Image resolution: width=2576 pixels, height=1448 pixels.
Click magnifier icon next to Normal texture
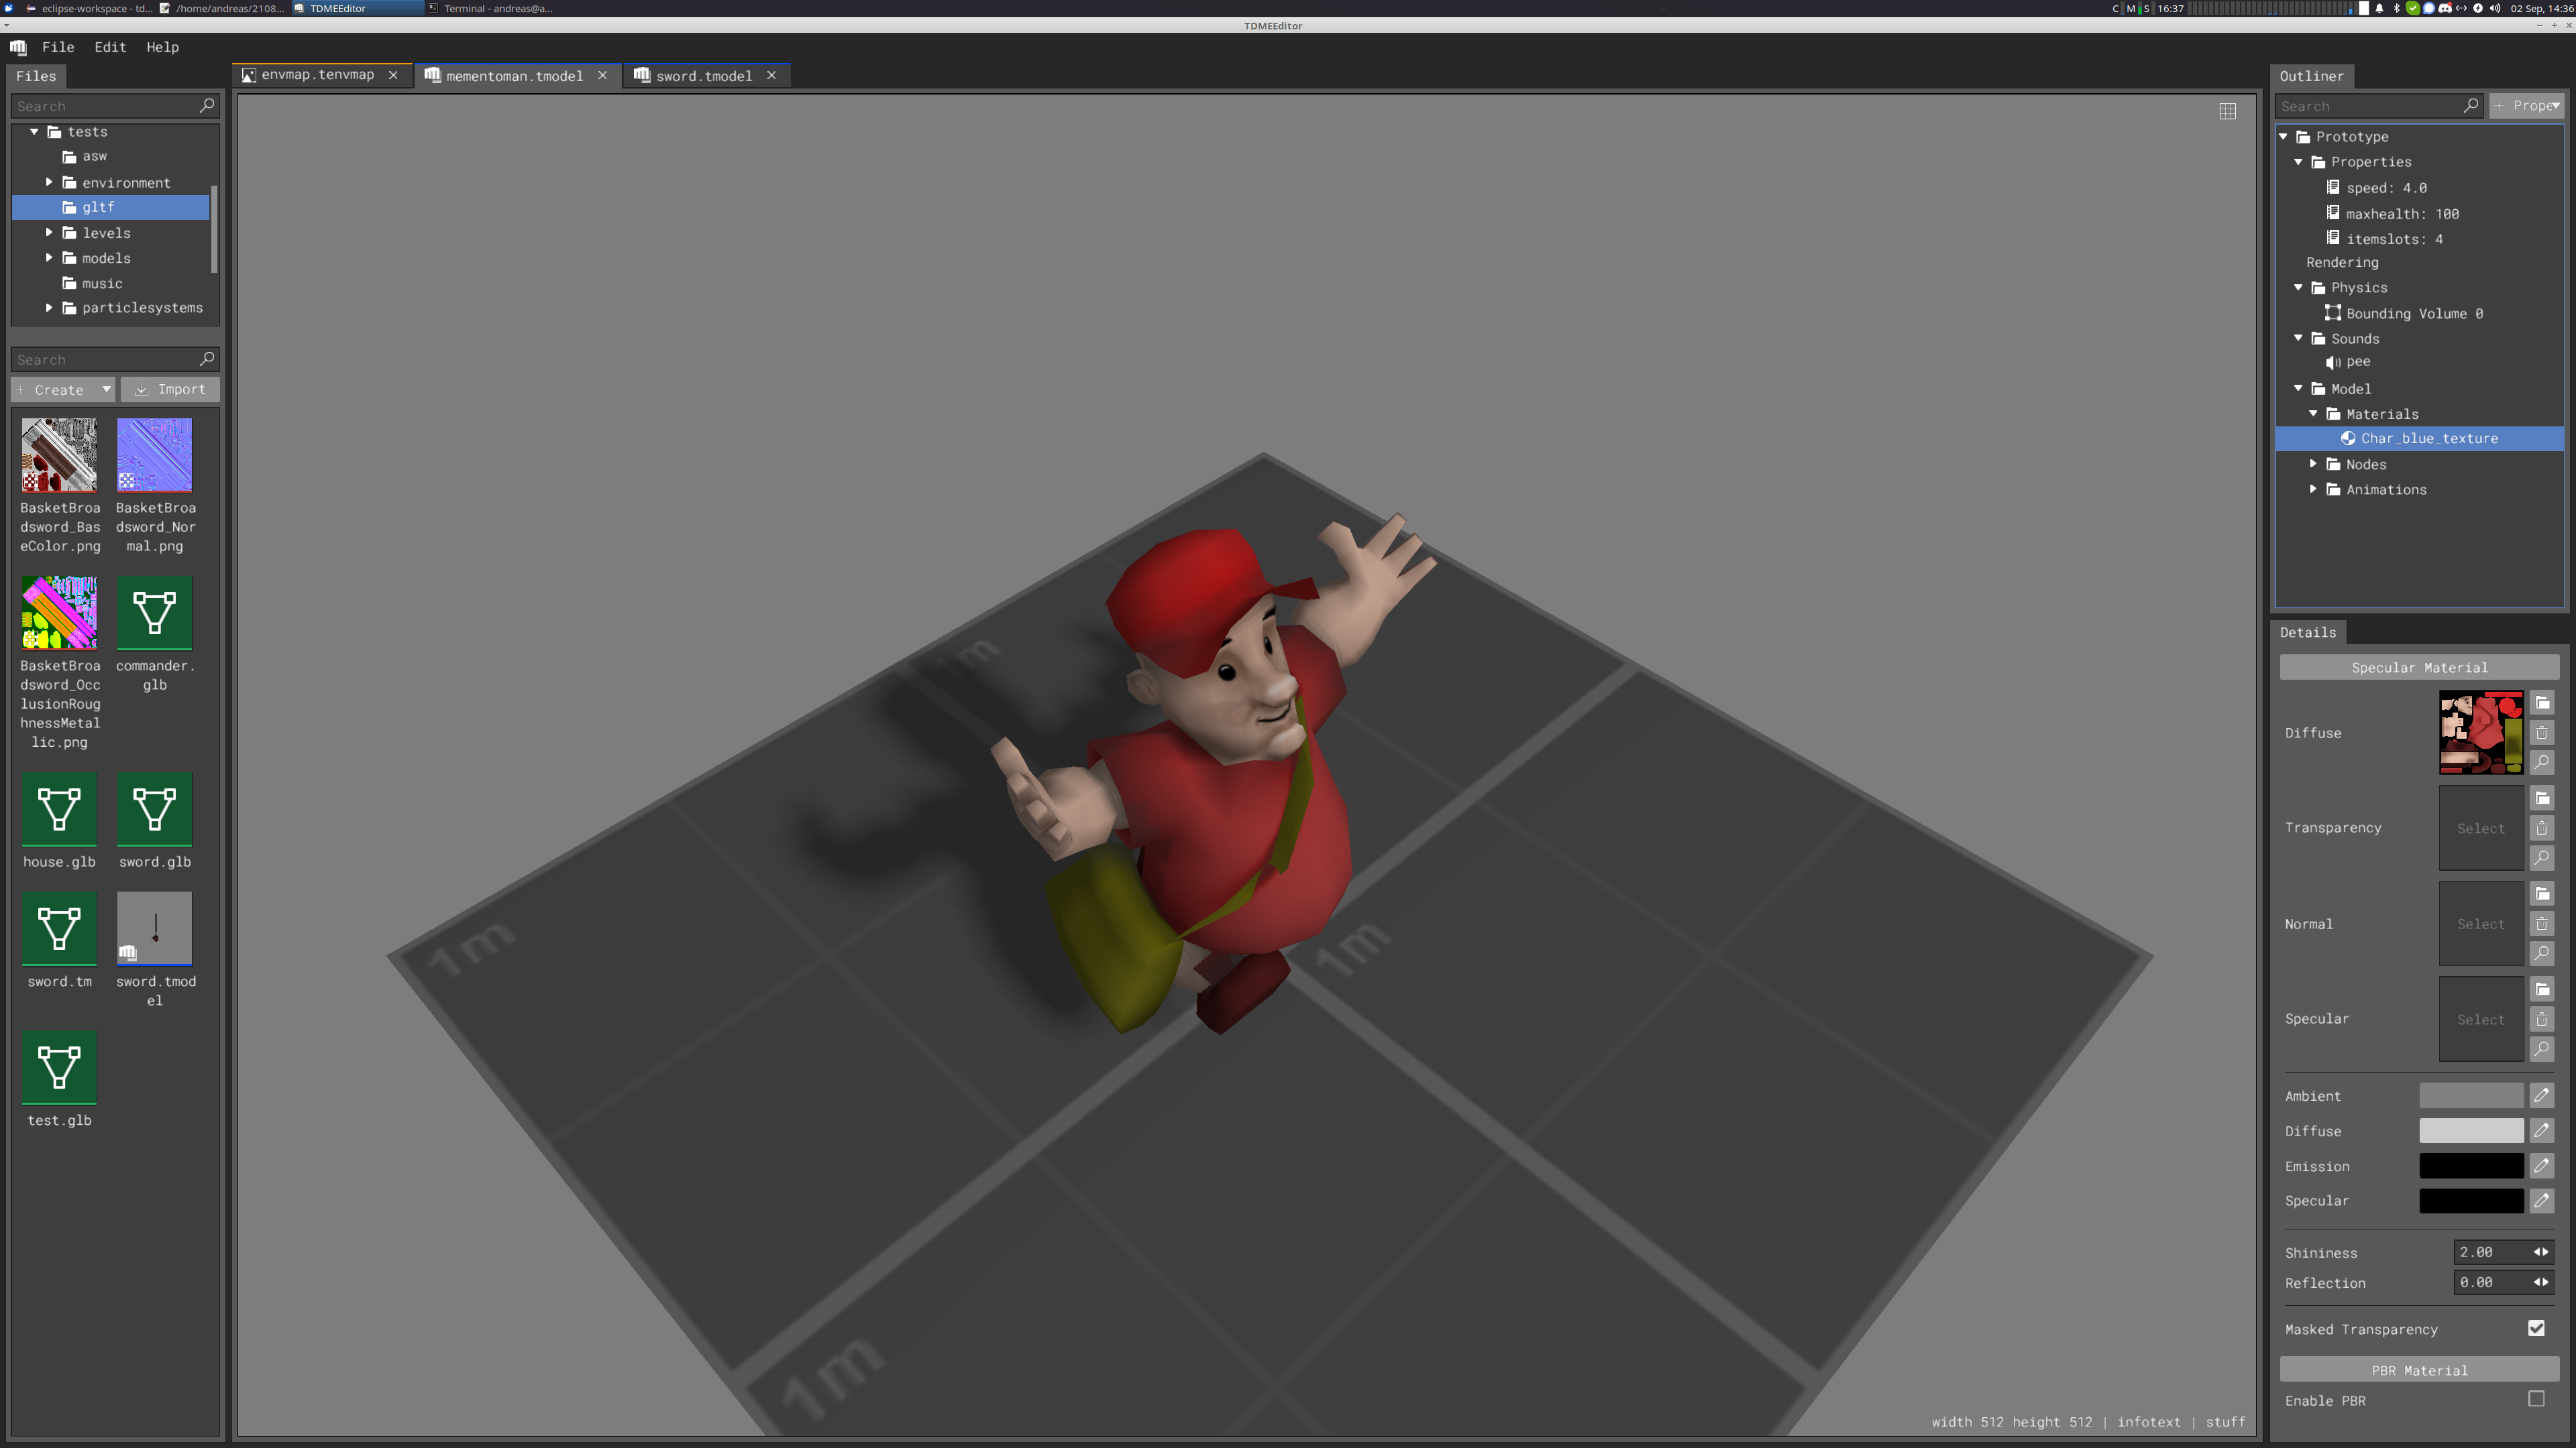pyautogui.click(x=2541, y=953)
